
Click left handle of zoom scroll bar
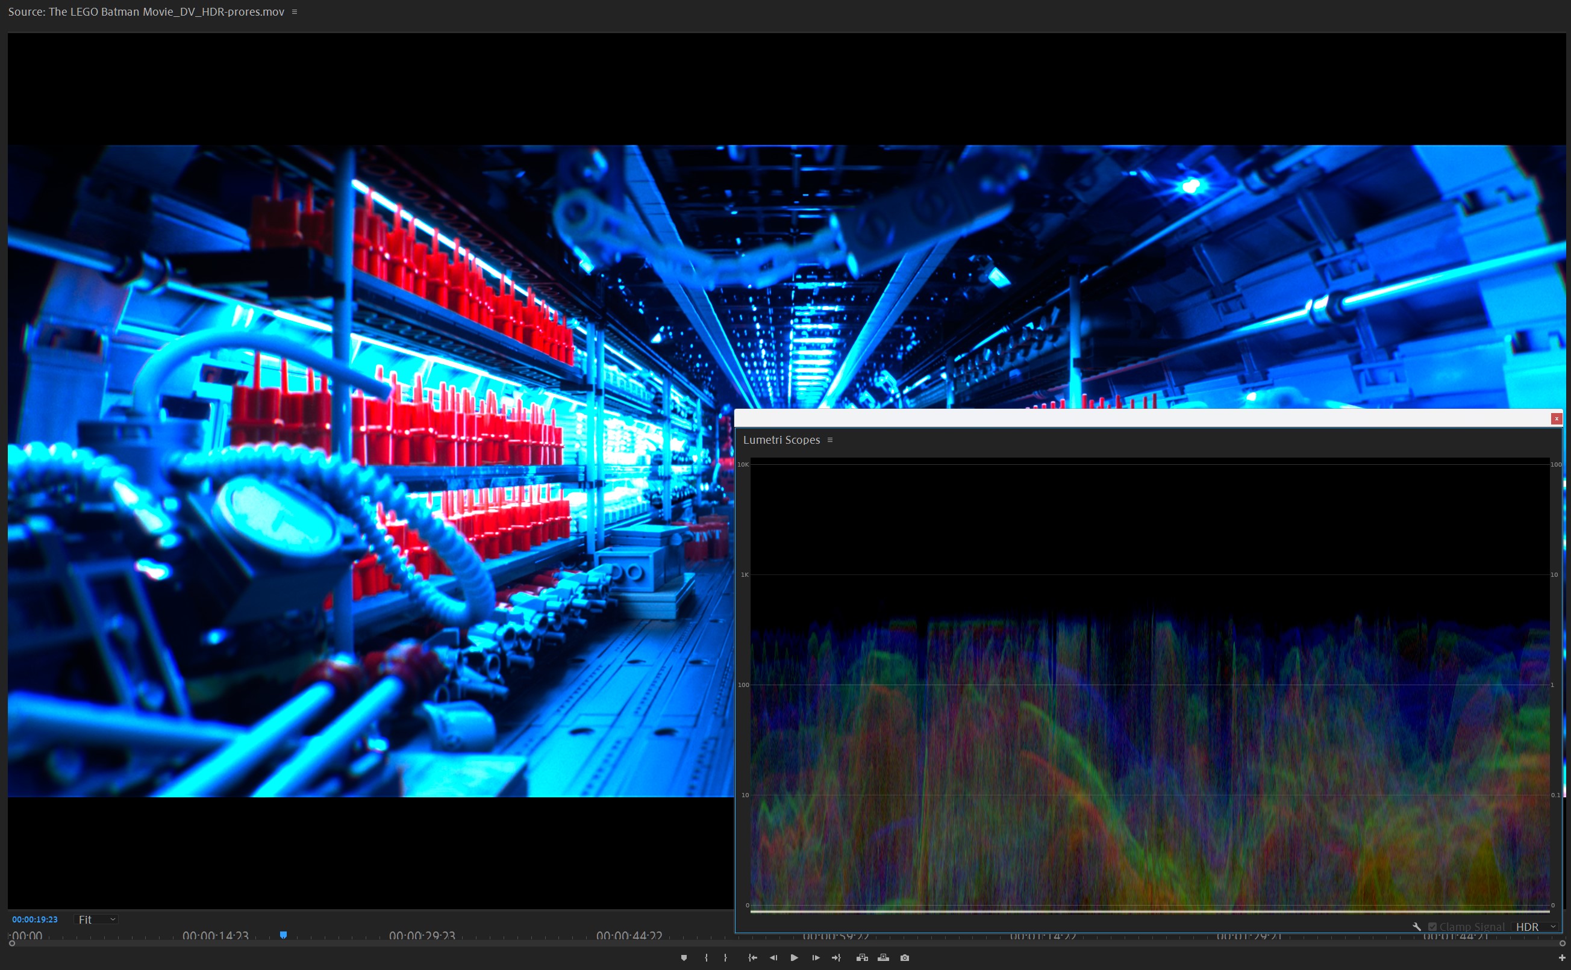click(x=11, y=944)
